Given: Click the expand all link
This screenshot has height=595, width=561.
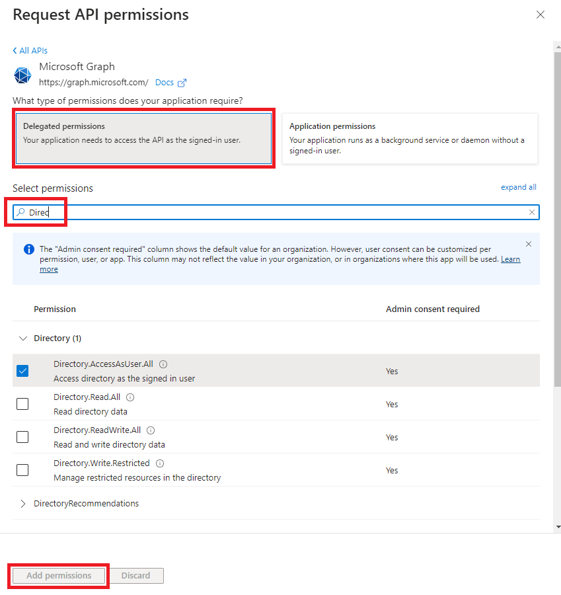Looking at the screenshot, I should 519,187.
